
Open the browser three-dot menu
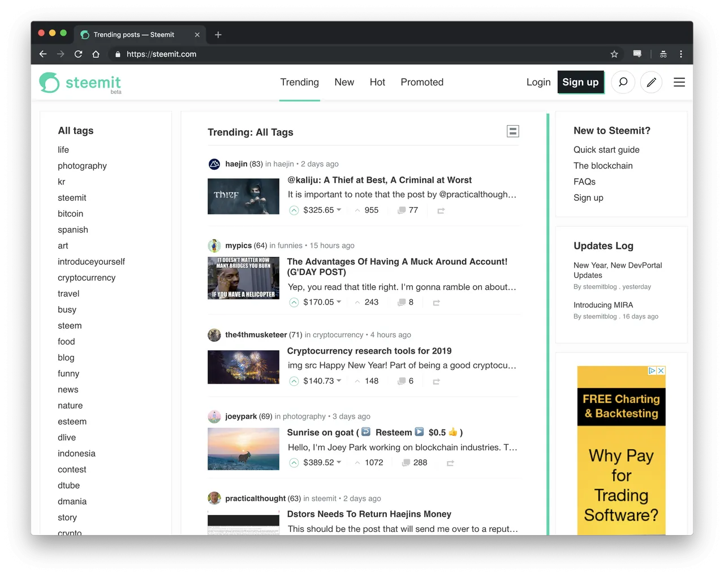681,54
